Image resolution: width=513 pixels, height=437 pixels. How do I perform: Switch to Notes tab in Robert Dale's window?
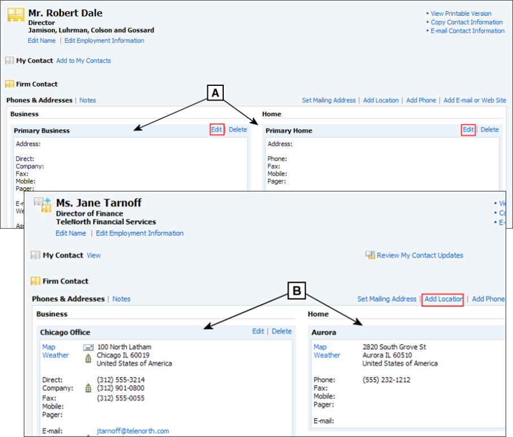(88, 100)
